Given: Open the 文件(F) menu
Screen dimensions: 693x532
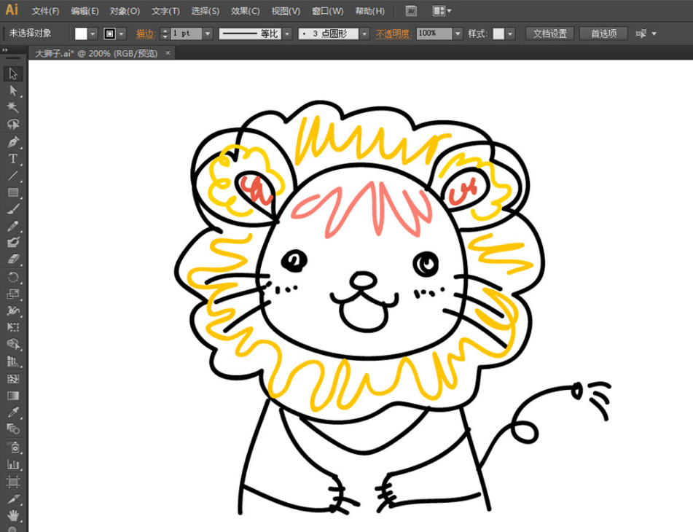Looking at the screenshot, I should pos(45,11).
